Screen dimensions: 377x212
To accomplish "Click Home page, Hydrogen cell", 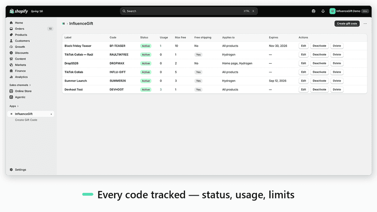I will [237, 63].
